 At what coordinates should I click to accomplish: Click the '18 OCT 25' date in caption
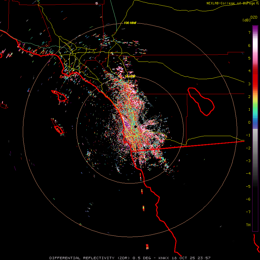[x=183, y=258]
